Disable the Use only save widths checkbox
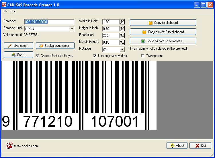Screen dimensions: 215x158 [x=95, y=56]
